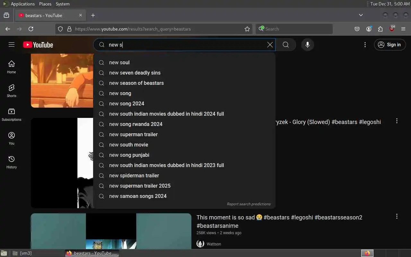
Task: Open the uBlock extension icon showing 64
Action: click(x=392, y=29)
